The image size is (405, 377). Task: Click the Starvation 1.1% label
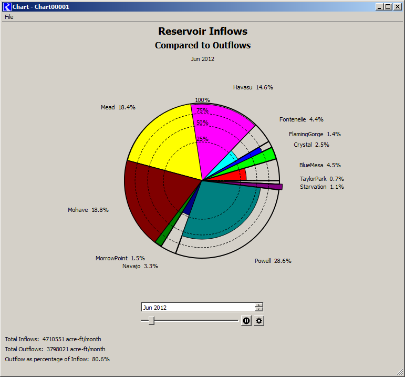click(322, 187)
